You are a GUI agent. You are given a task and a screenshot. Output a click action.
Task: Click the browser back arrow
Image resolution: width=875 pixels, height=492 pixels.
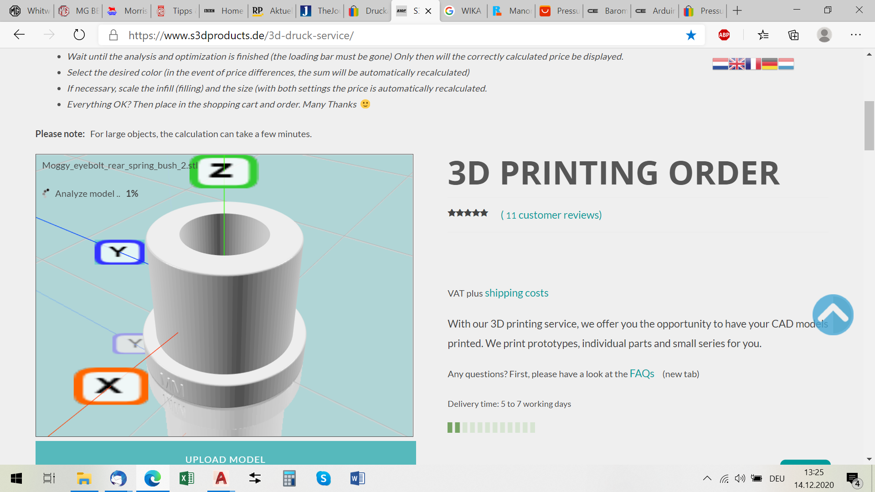[x=19, y=35]
